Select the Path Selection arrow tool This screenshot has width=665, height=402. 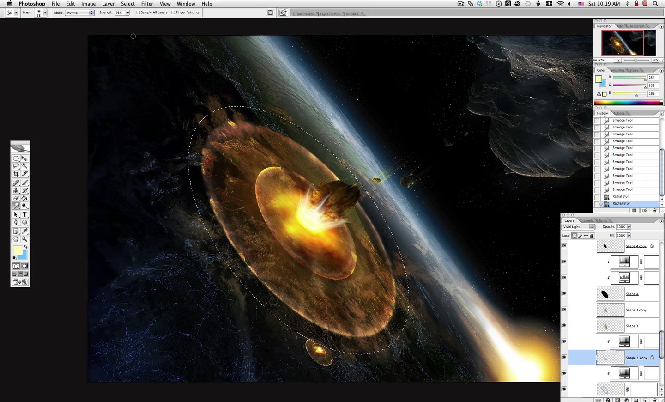point(16,214)
